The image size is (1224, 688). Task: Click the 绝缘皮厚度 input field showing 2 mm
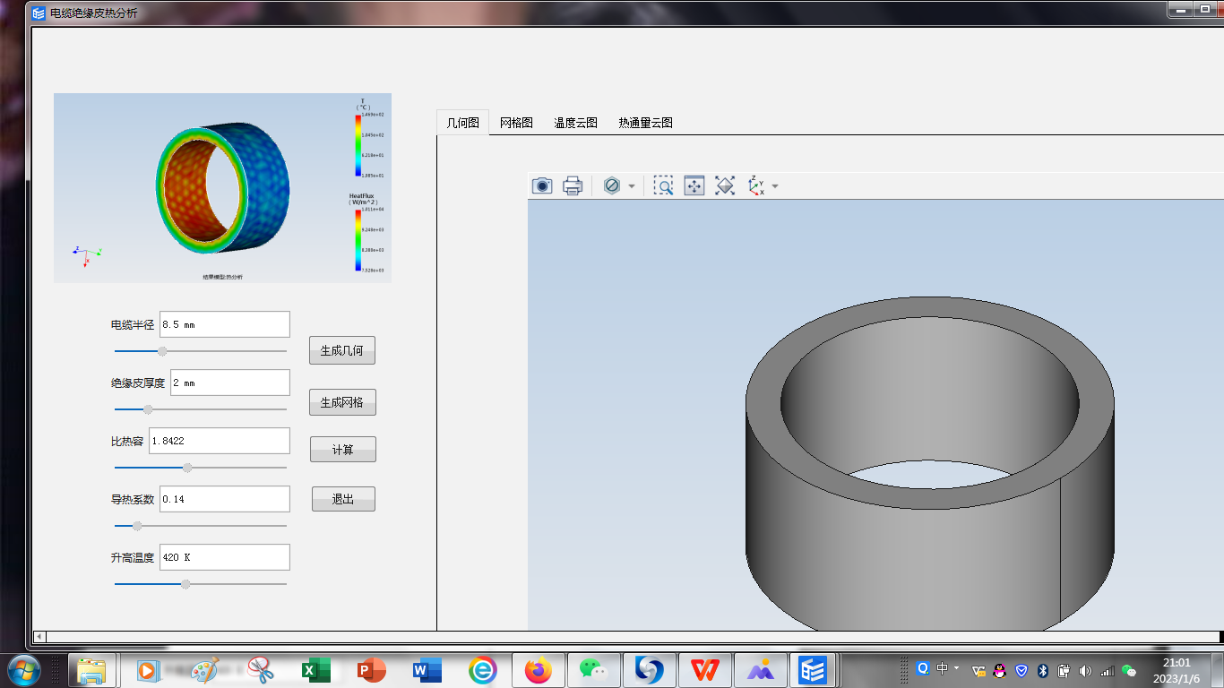tap(230, 383)
